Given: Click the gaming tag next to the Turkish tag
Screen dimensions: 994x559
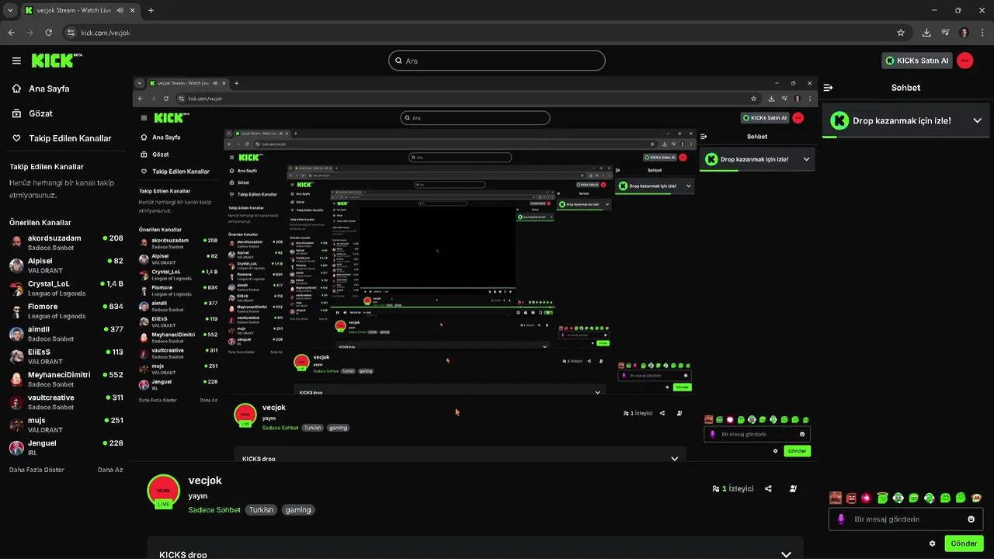Looking at the screenshot, I should tap(298, 510).
